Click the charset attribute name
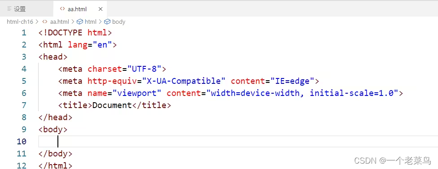Image resolution: width=438 pixels, height=169 pixels. pyautogui.click(x=105, y=69)
